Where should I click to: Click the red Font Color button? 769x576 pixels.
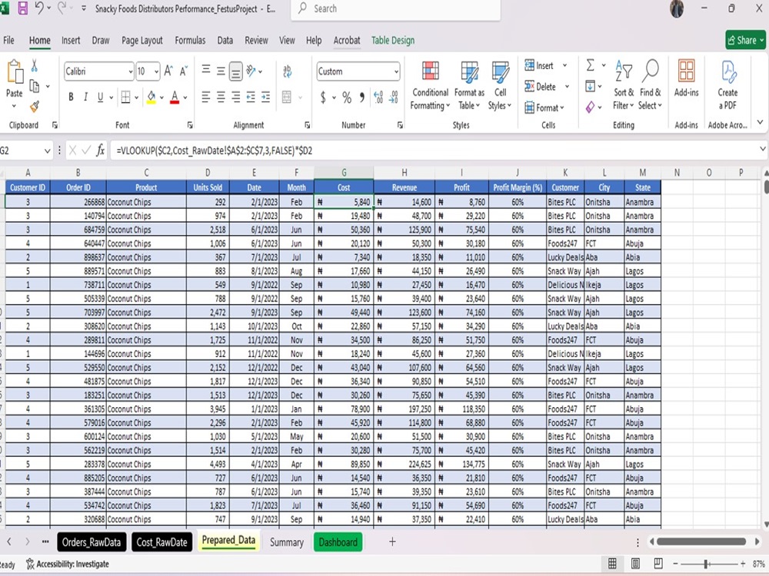pyautogui.click(x=175, y=97)
